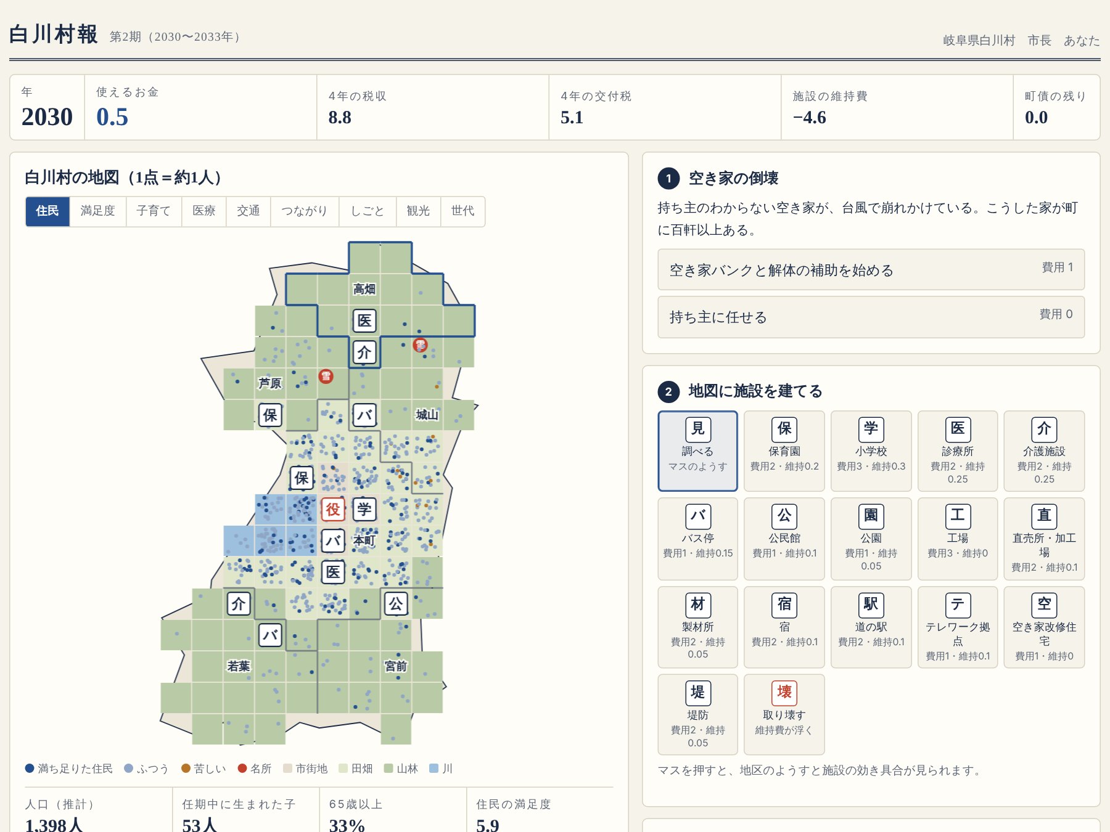
Task: Click the 宮前 district label on map
Action: click(396, 666)
